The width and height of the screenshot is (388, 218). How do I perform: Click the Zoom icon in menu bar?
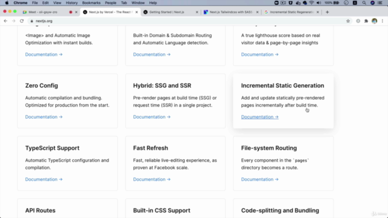pos(276,2)
